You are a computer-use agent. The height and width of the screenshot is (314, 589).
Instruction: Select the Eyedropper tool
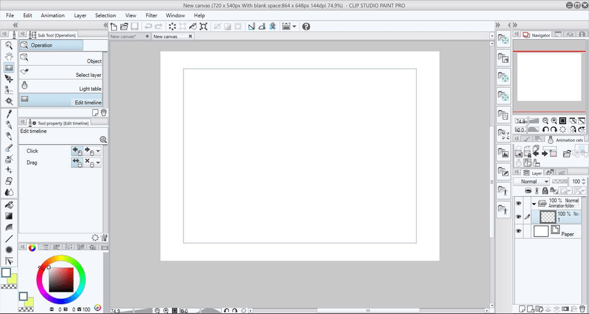(9, 113)
